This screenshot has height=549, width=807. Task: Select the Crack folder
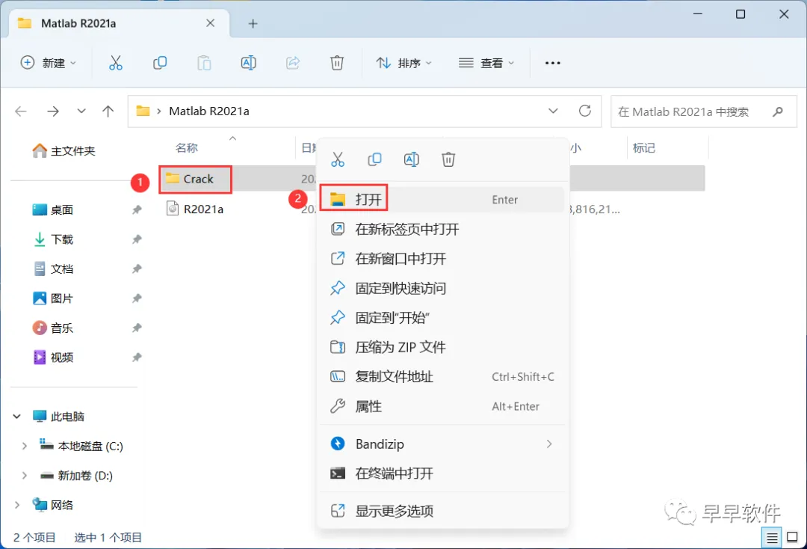point(189,179)
